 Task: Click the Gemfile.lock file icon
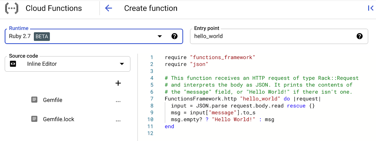(x=34, y=119)
